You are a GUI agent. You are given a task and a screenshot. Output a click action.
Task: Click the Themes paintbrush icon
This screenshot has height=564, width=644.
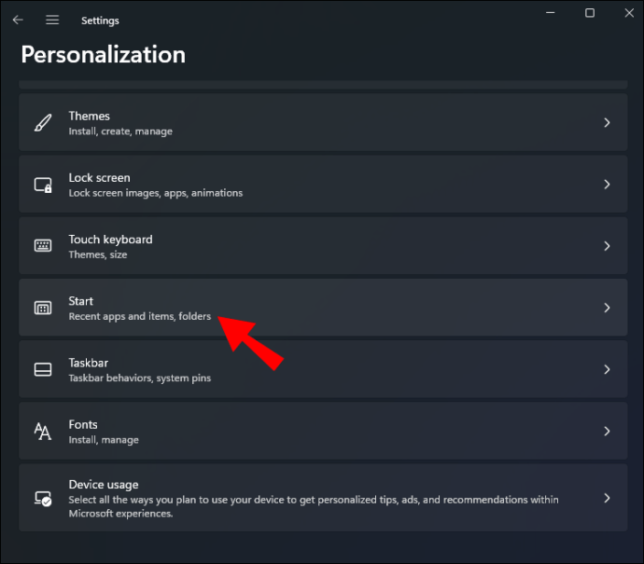43,123
